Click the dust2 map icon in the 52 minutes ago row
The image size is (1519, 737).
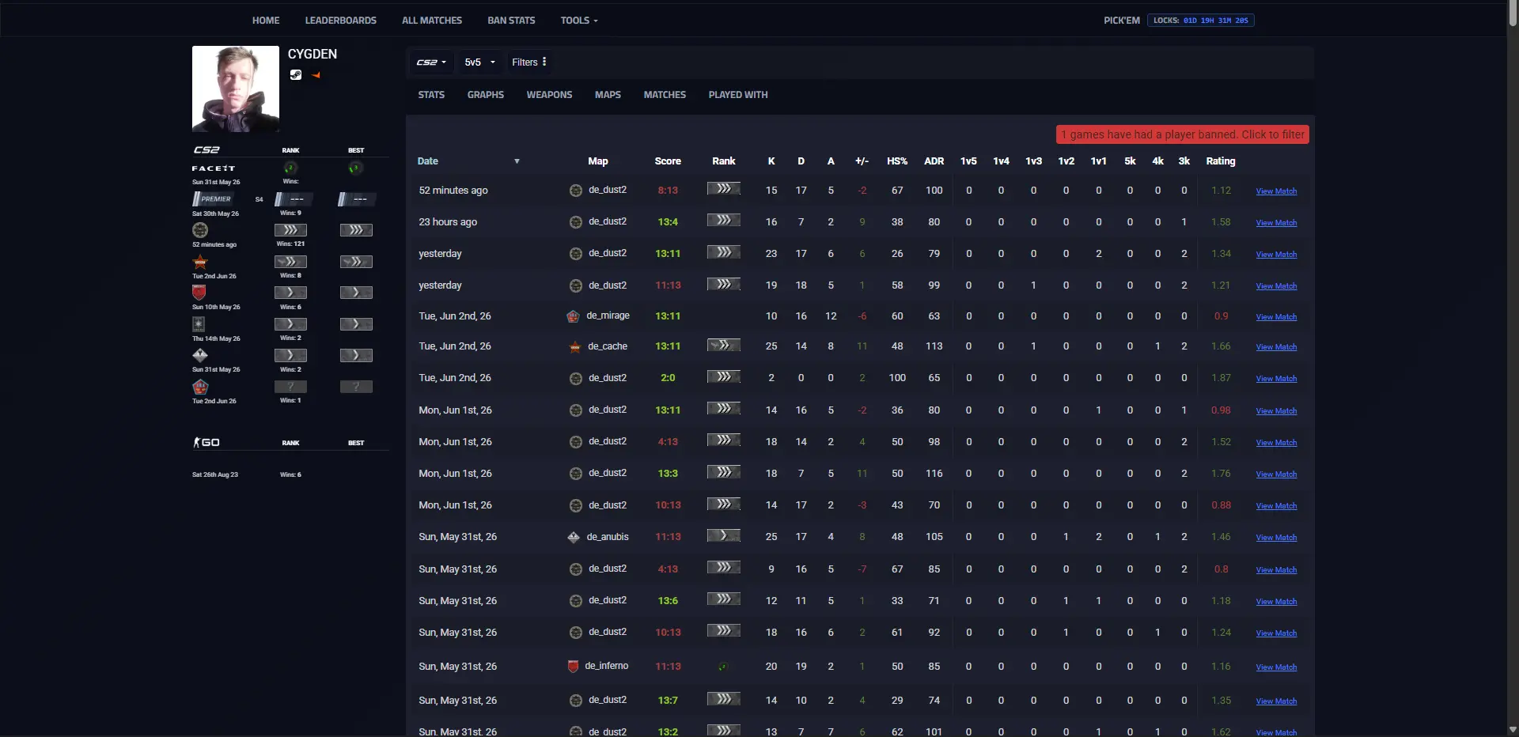click(x=576, y=191)
